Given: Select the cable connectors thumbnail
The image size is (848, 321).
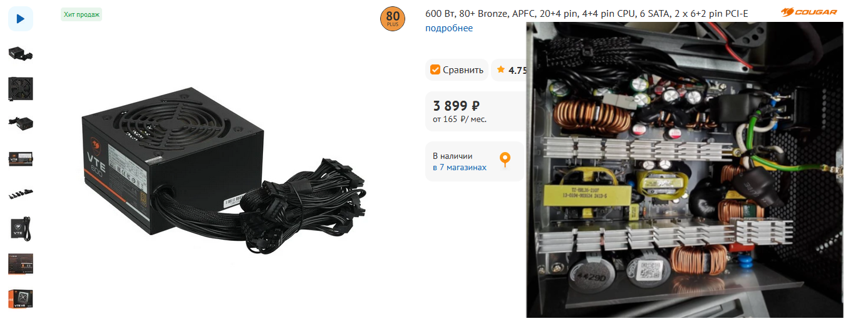Looking at the screenshot, I should (x=21, y=194).
